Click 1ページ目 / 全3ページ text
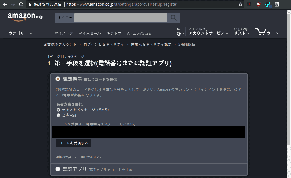The height and width of the screenshot is (178, 291). (x=66, y=57)
